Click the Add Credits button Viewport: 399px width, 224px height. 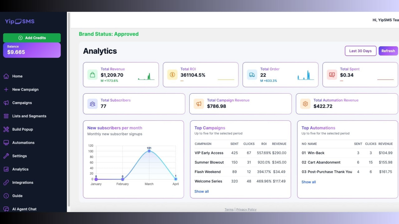click(32, 38)
